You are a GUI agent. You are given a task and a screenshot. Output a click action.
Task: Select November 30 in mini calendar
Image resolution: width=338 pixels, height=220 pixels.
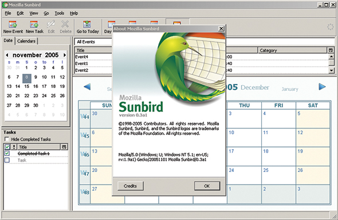tap(36, 105)
